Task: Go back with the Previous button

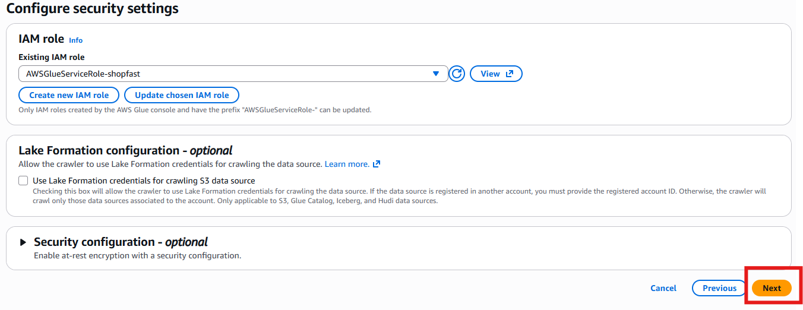Action: point(719,288)
